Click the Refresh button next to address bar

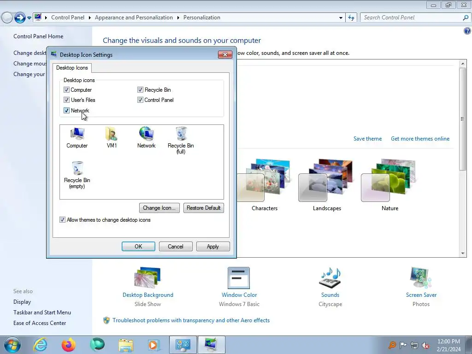click(x=351, y=18)
